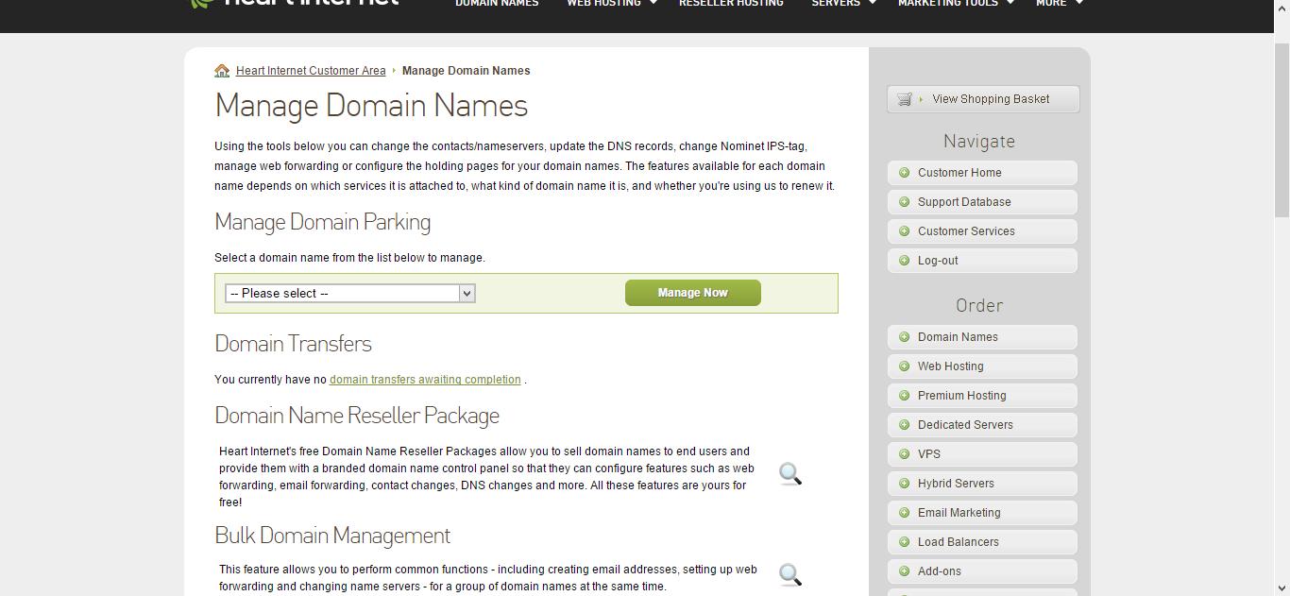Open the 'domain transfers awaiting completion' link
The height and width of the screenshot is (596, 1290).
[x=425, y=379]
